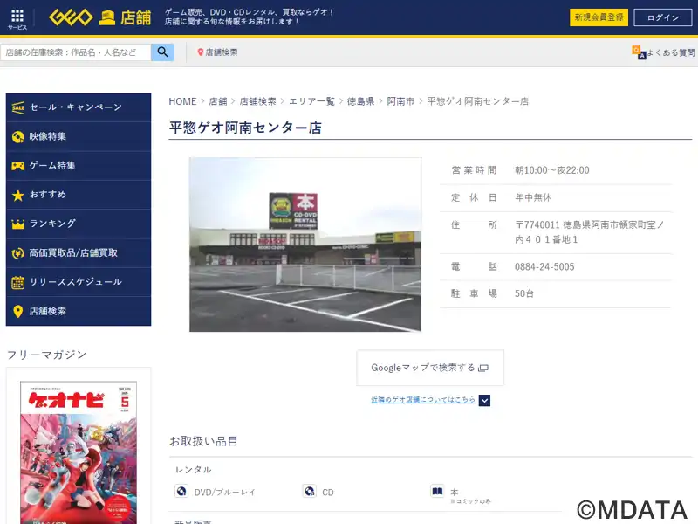Image resolution: width=698 pixels, height=524 pixels.
Task: Click page title 平惣ゲオ阿南センター店
Action: click(245, 128)
